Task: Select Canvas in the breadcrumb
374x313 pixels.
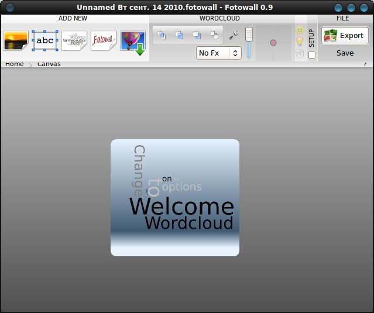Action: point(49,64)
